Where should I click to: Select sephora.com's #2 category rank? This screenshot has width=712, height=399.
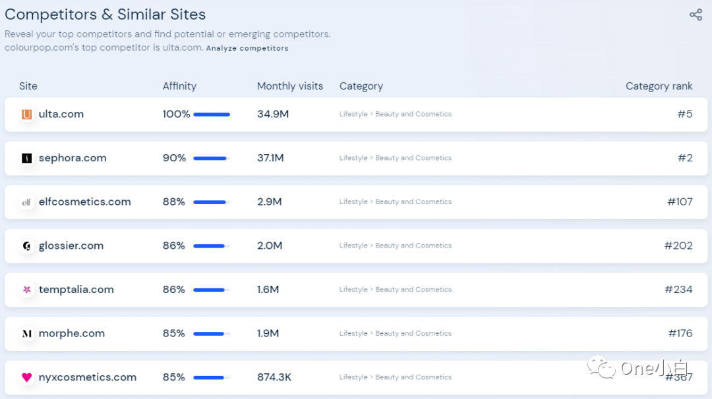[x=684, y=157]
